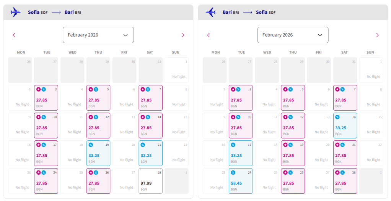Go to previous month in Sofia–Bari calendar
The height and width of the screenshot is (201, 391).
click(14, 35)
